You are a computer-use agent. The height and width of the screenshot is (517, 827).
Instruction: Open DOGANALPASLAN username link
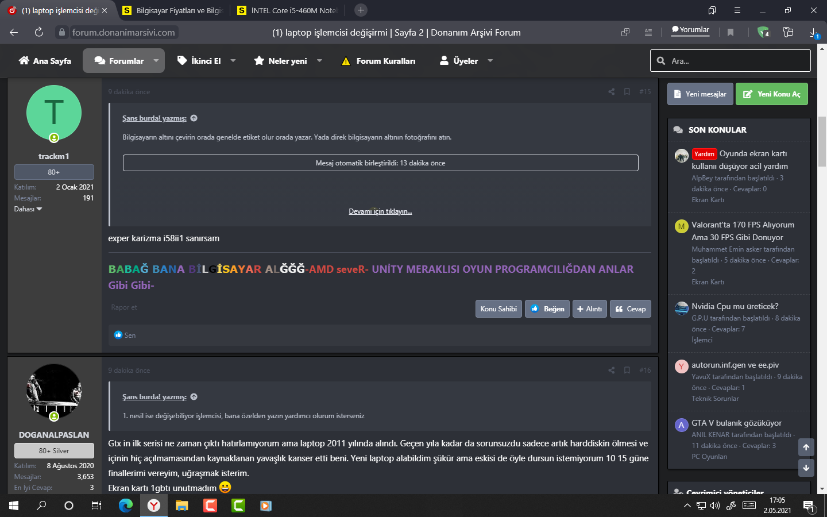pyautogui.click(x=54, y=435)
